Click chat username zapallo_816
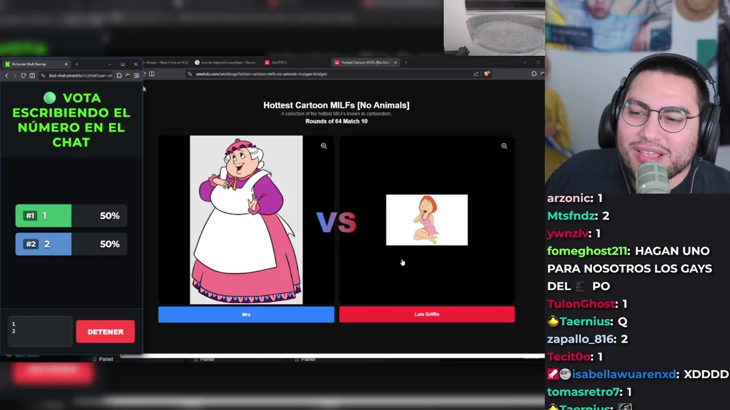This screenshot has height=410, width=730. pyautogui.click(x=581, y=339)
